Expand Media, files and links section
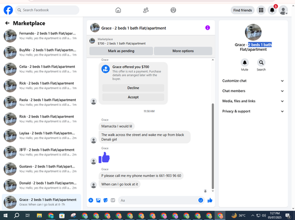This screenshot has height=220, width=295. tap(253, 101)
